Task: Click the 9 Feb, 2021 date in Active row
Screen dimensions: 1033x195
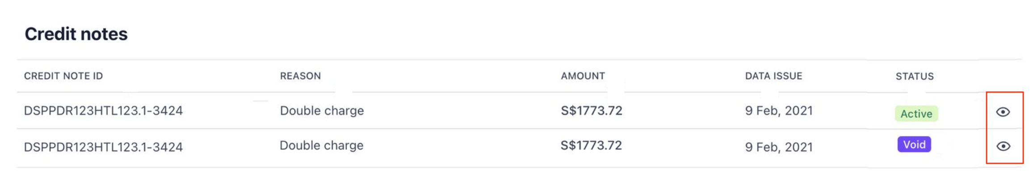Action: point(779,111)
